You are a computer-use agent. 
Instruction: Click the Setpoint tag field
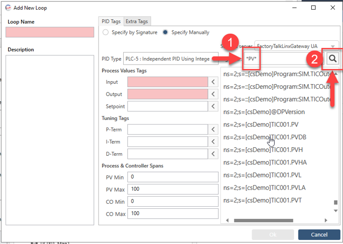pyautogui.click(x=168, y=106)
